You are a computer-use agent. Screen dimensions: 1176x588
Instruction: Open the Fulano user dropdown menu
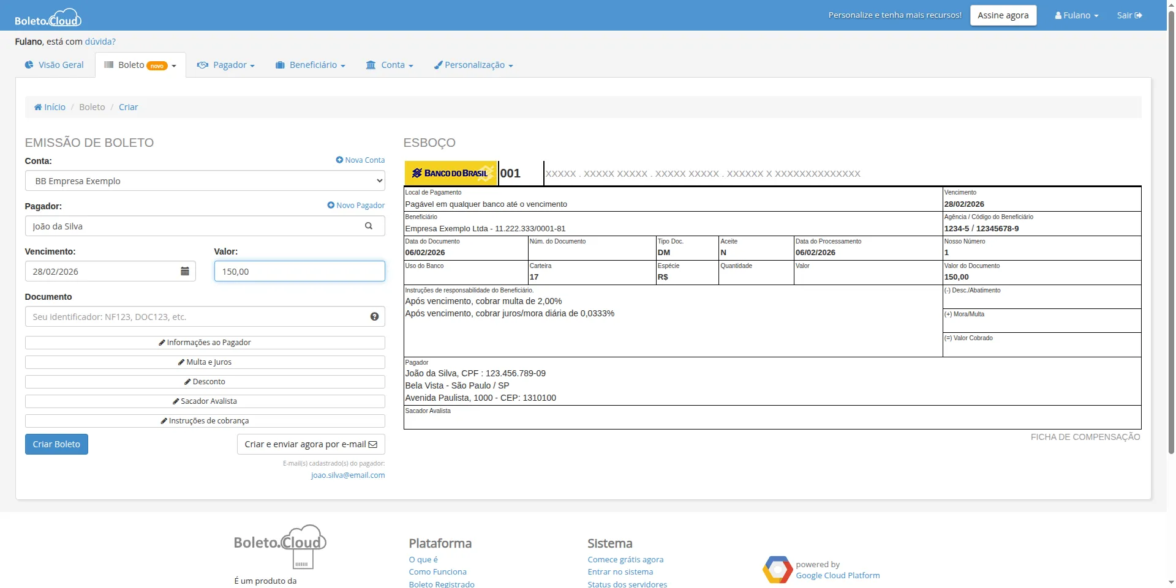pos(1076,15)
